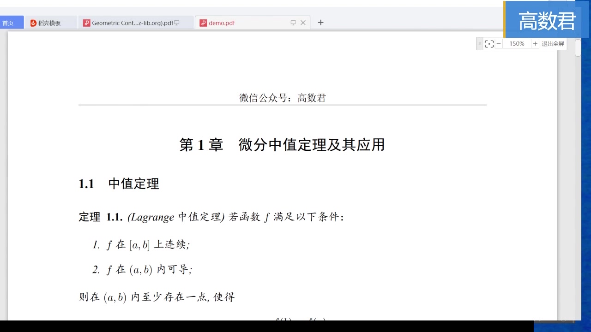Click section heading 1.1 中值定理

click(x=119, y=184)
